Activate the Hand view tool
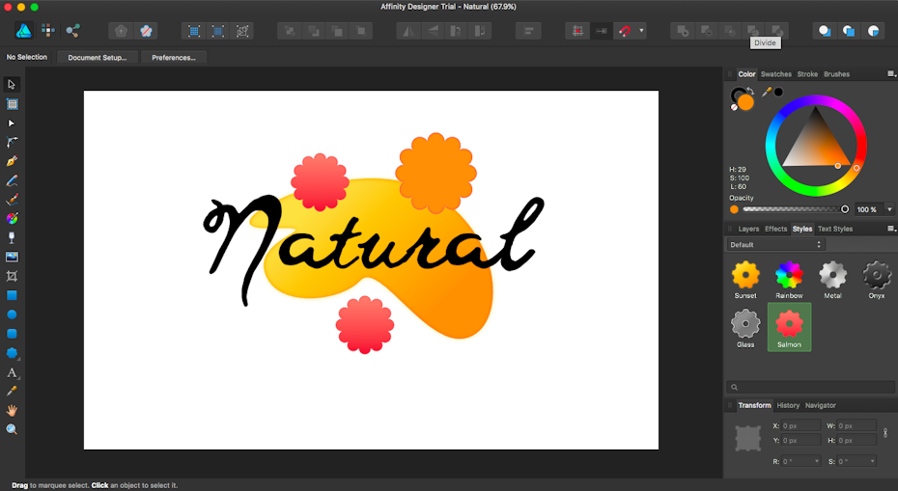This screenshot has width=898, height=491. [x=12, y=410]
